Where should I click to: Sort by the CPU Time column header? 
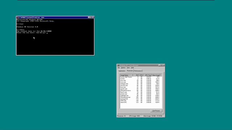point(148,75)
